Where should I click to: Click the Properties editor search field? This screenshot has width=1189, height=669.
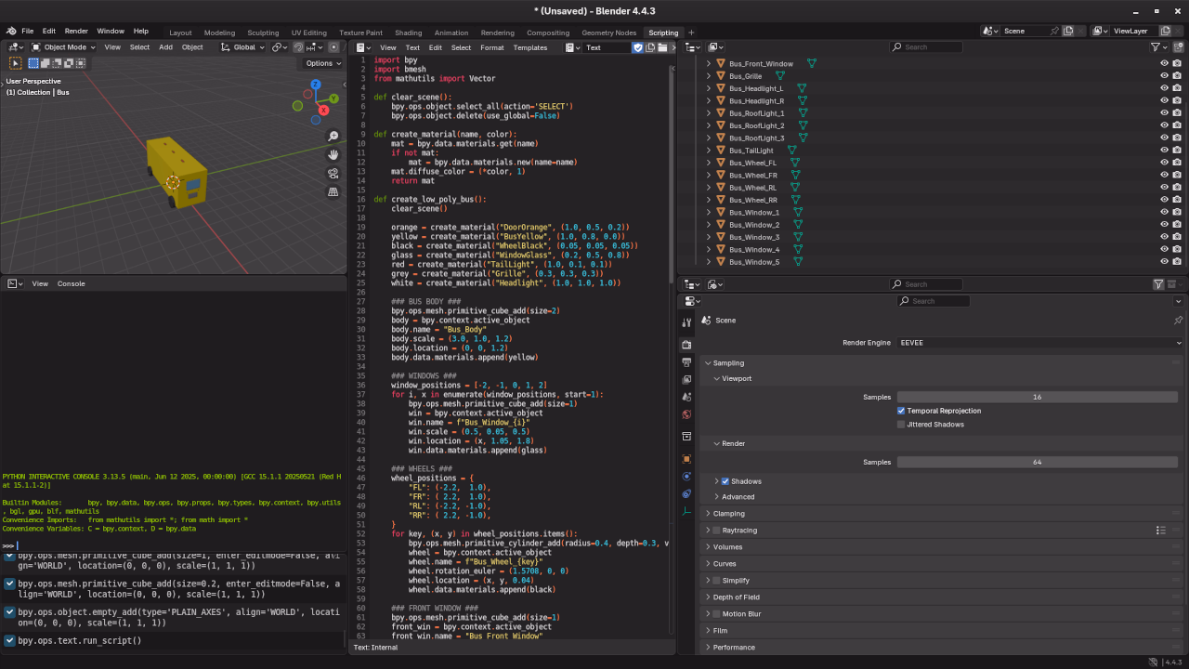934,301
